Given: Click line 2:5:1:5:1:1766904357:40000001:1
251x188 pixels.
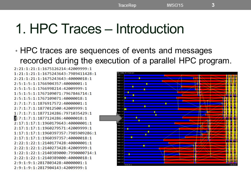Looking at the screenshot, I should click(x=50, y=84).
